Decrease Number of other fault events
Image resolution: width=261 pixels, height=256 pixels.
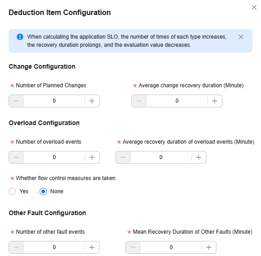(16, 247)
